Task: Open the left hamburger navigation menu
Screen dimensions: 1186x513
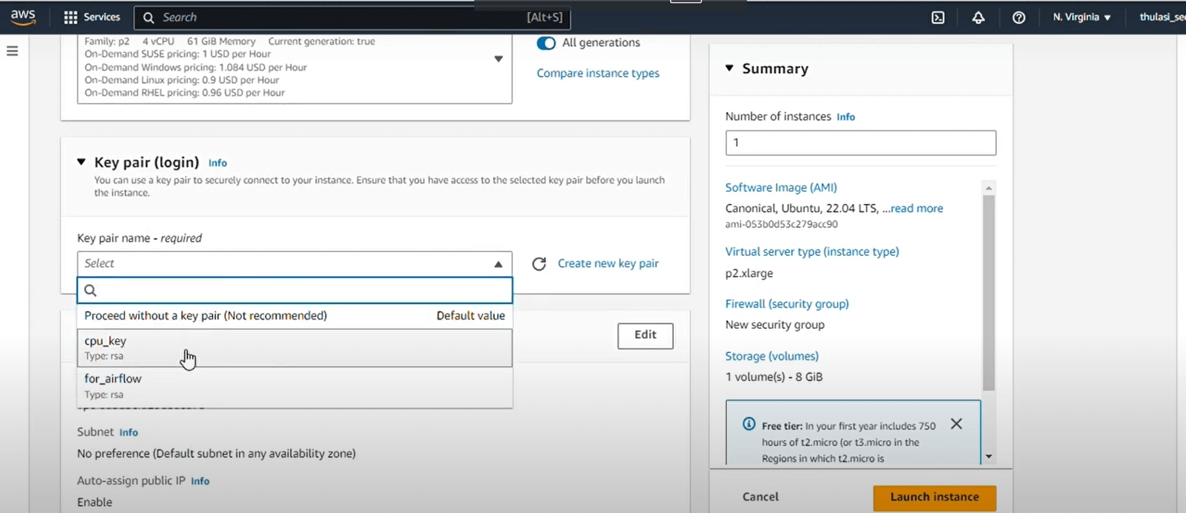Action: pyautogui.click(x=12, y=51)
